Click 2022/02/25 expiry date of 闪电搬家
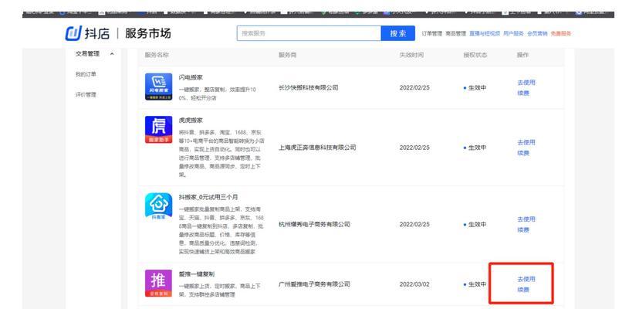The image size is (639, 309). [x=414, y=88]
